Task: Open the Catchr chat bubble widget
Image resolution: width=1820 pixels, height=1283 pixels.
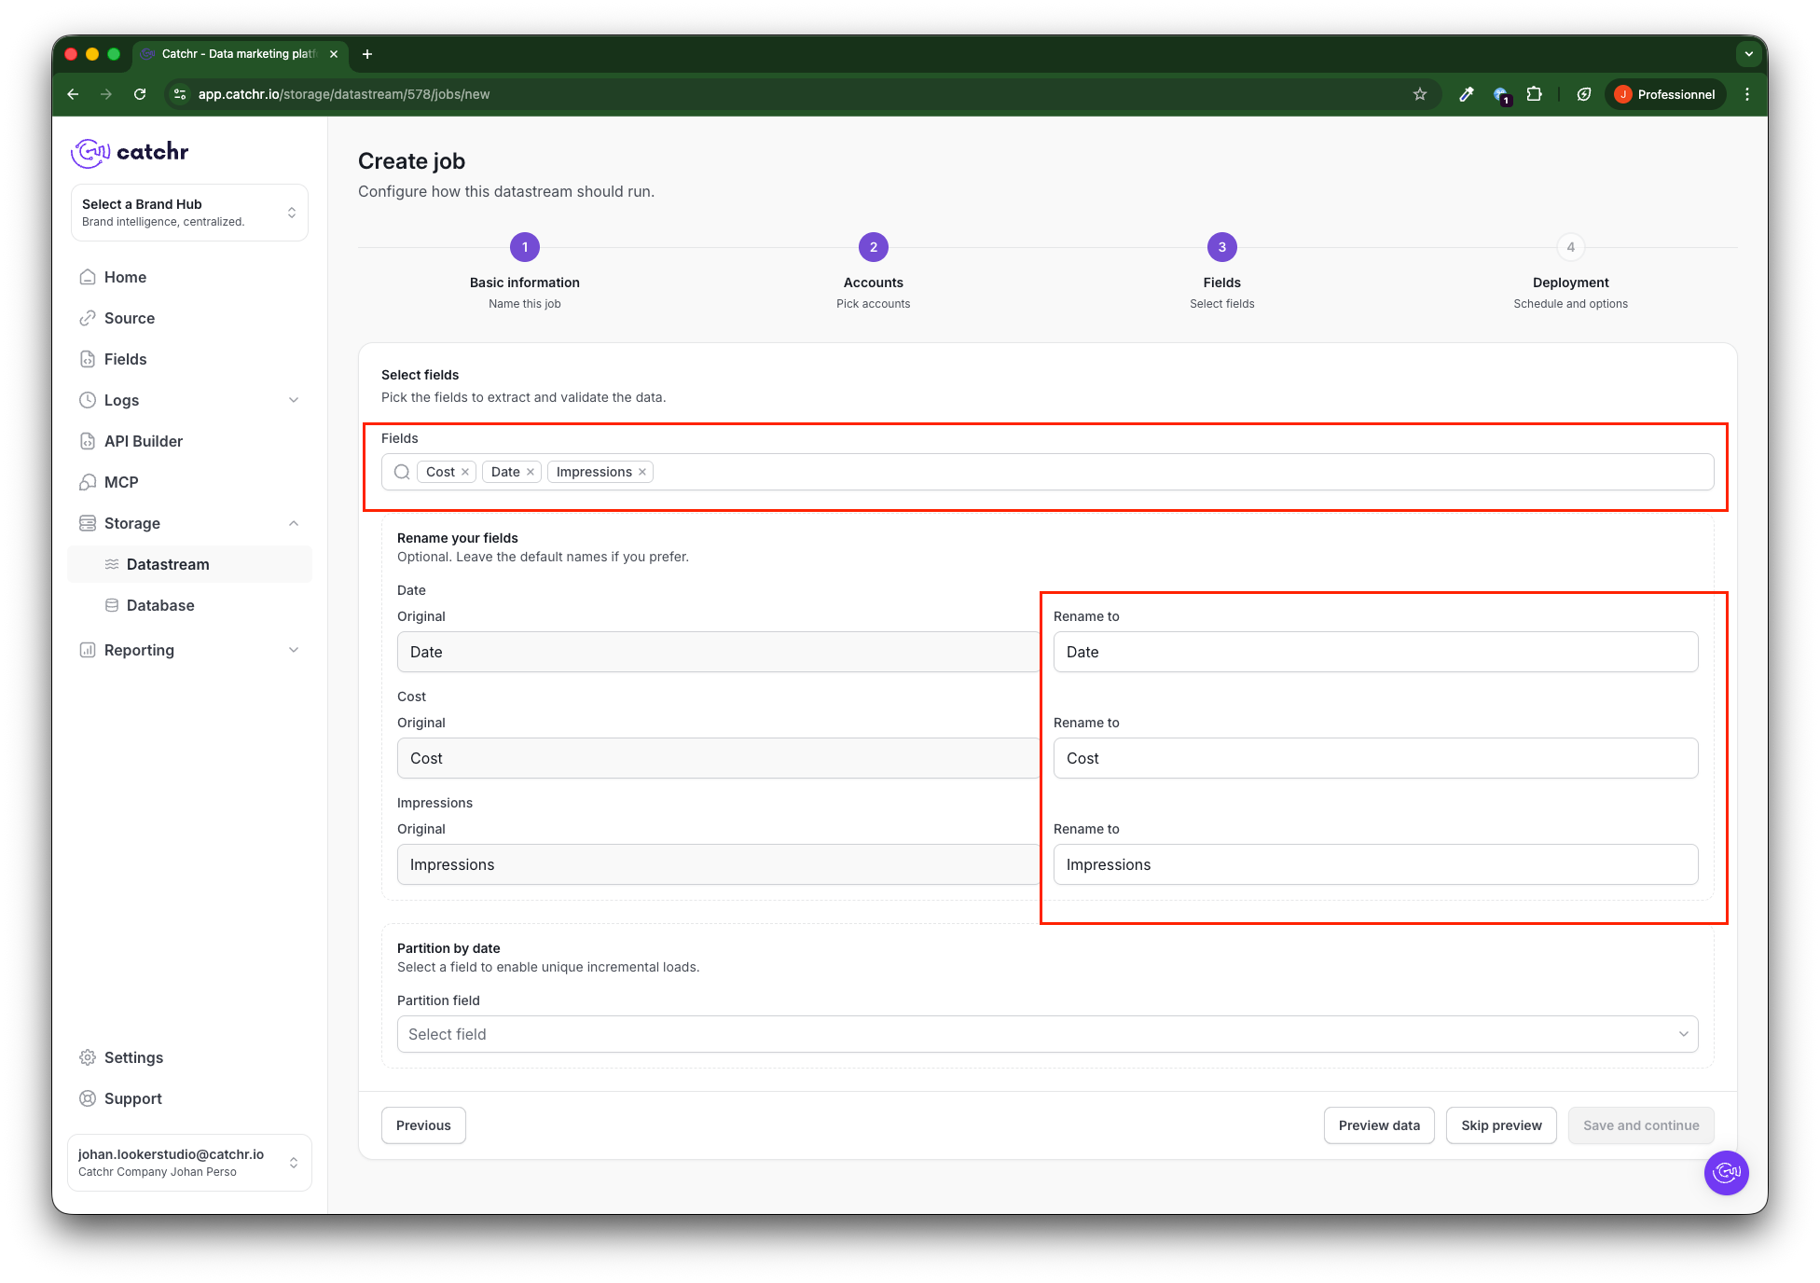Action: 1726,1172
